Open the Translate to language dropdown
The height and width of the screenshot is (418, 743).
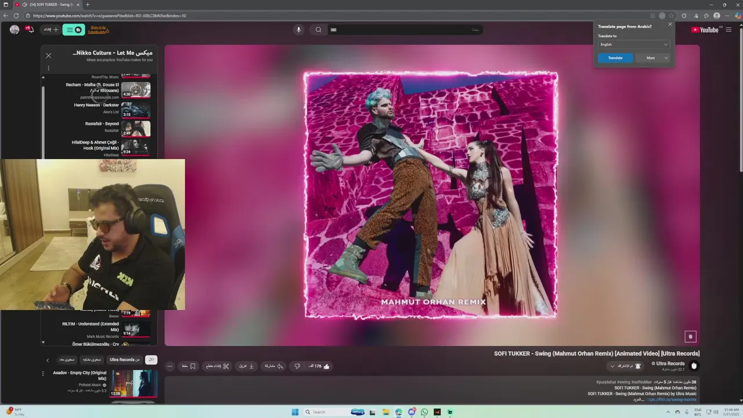[x=634, y=45]
